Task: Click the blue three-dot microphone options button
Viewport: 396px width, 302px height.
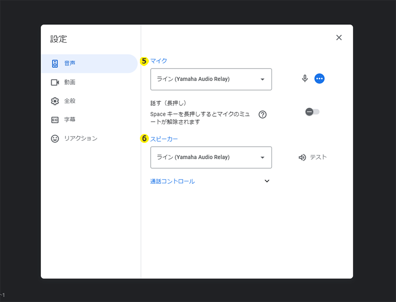Action: point(320,79)
